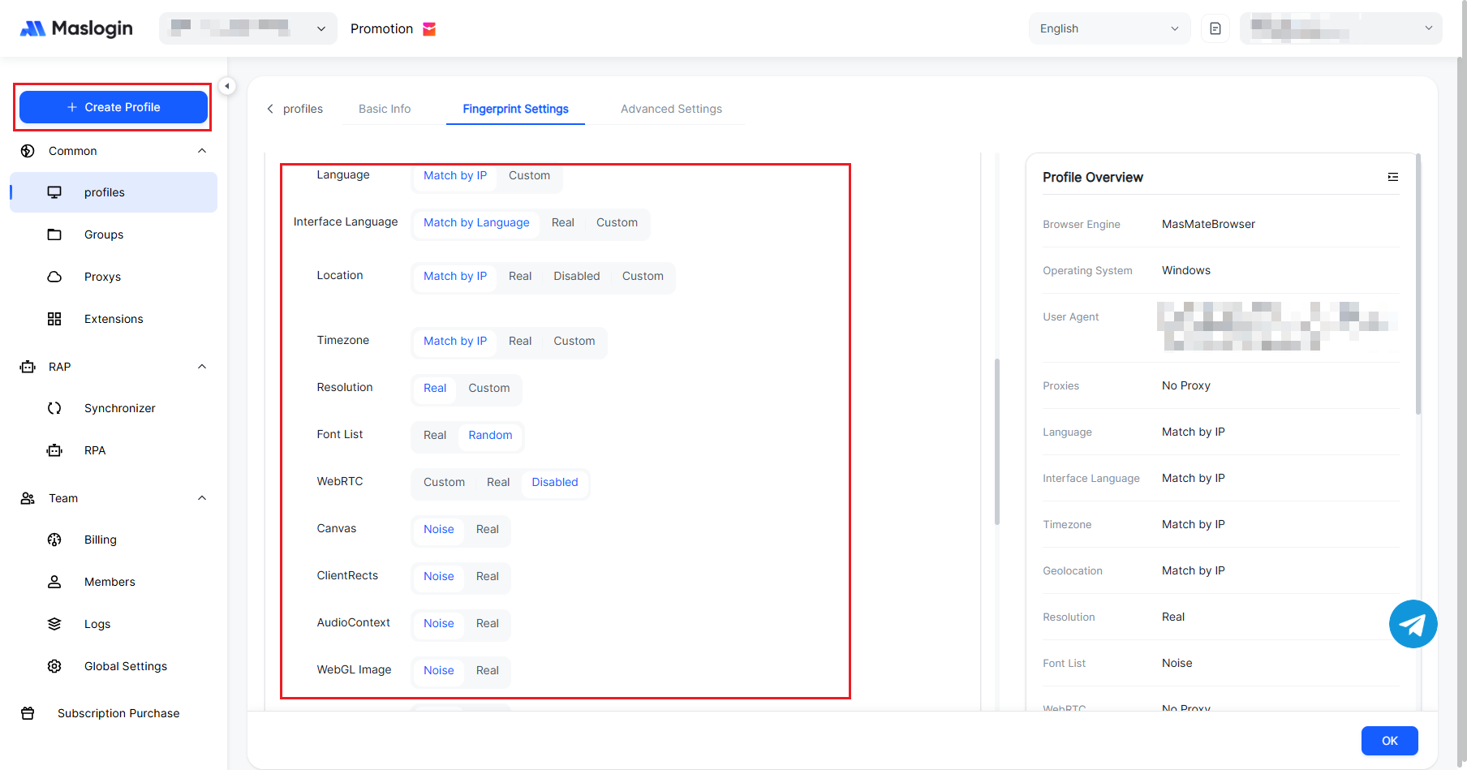
Task: Open the Billing sidebar item
Action: 100,540
